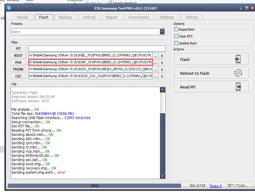Click Reboot to Flash action

(x=211, y=73)
